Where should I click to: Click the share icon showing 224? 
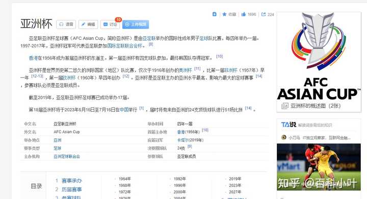tap(264, 14)
